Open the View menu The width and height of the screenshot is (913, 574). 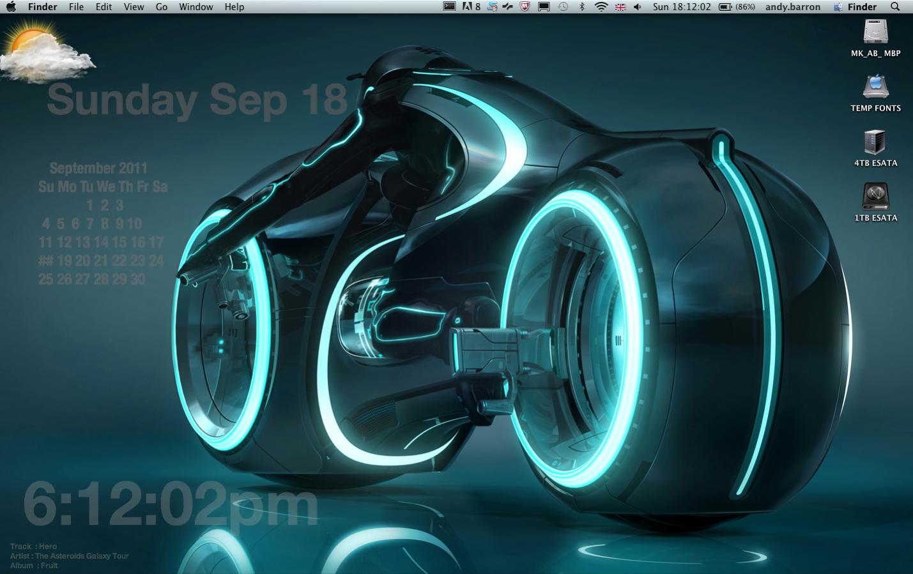[134, 6]
